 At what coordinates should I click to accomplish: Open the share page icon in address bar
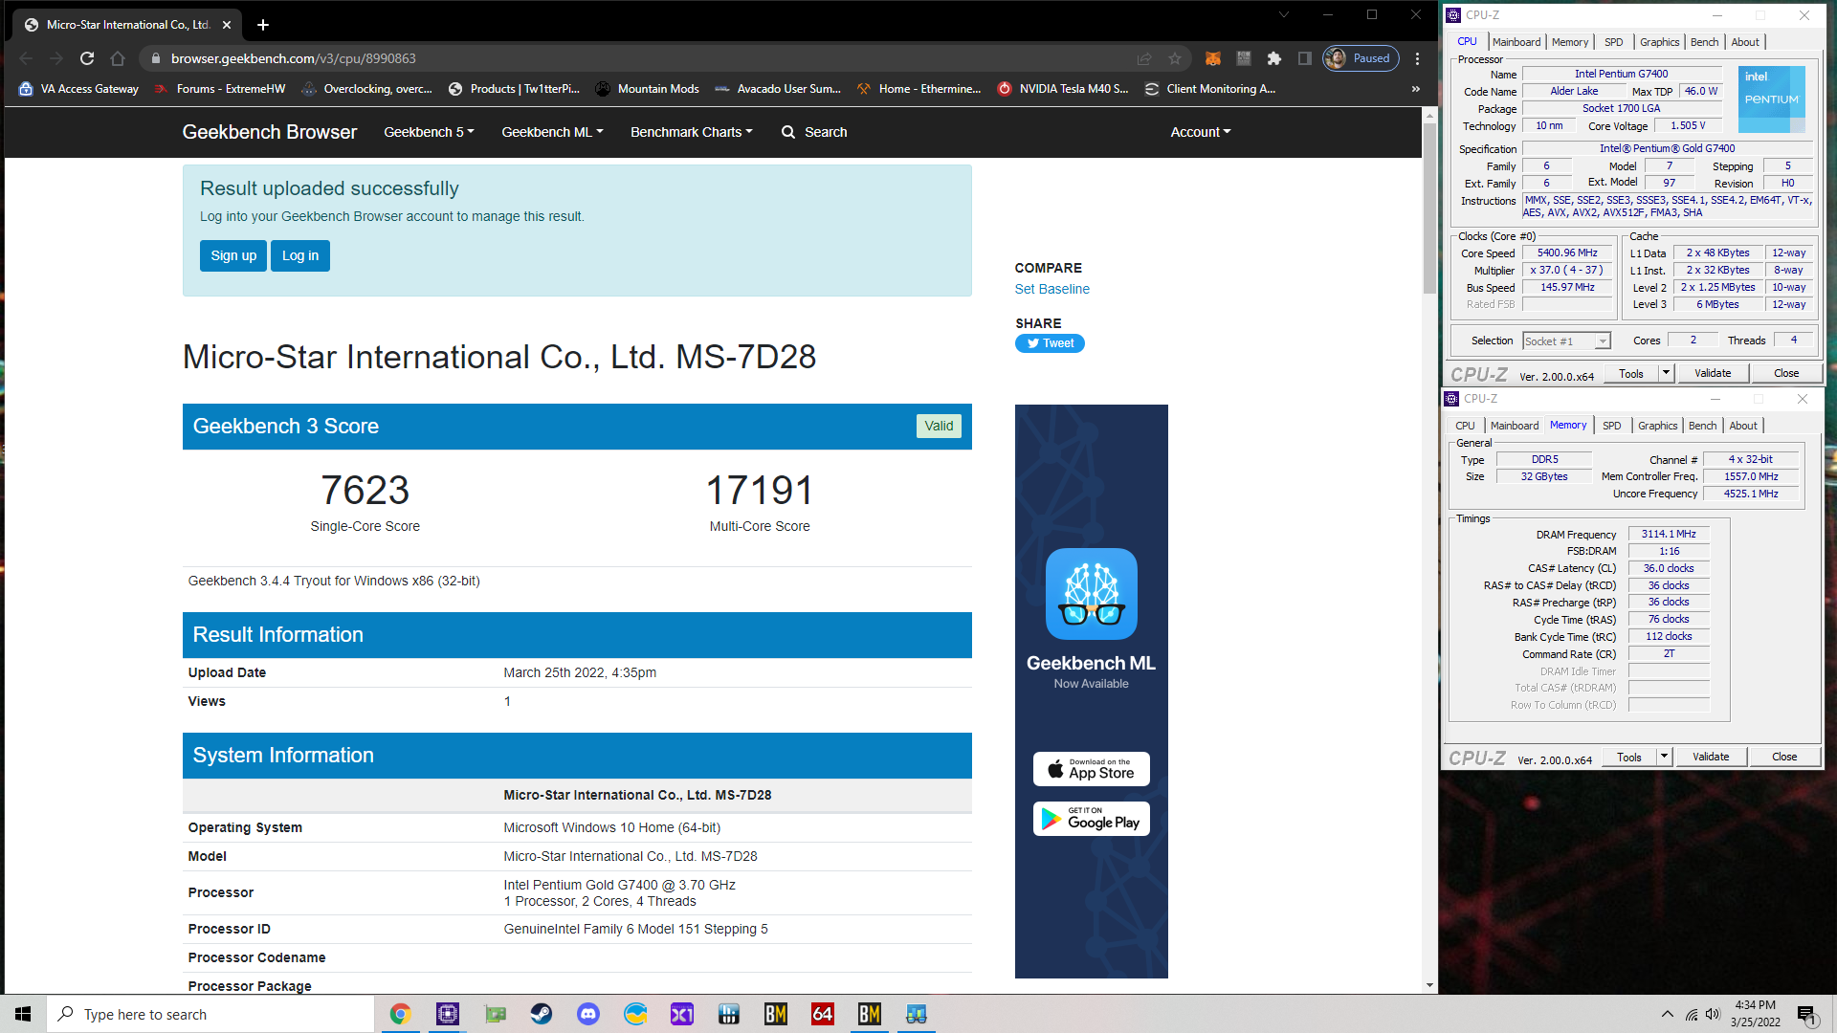pos(1144,58)
